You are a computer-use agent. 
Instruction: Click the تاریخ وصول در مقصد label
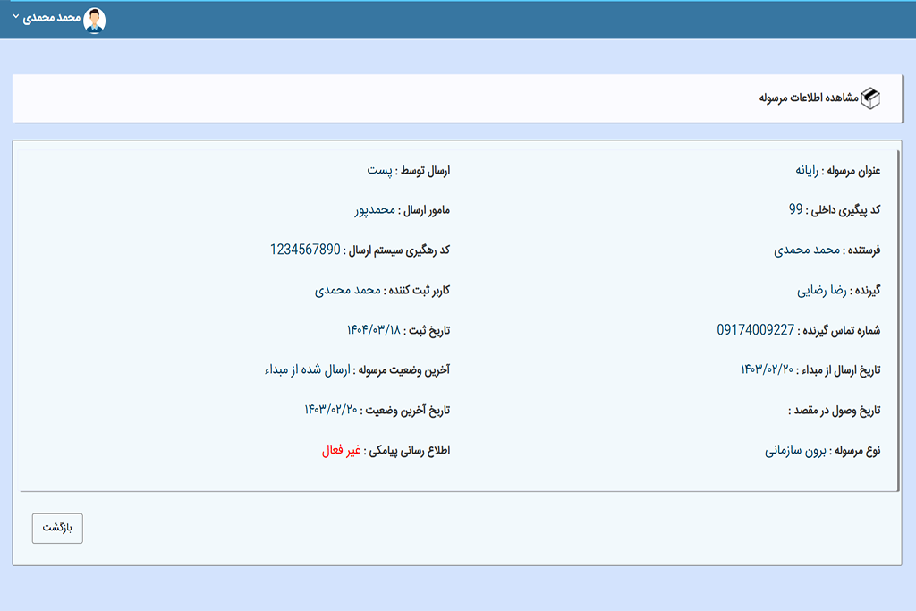pyautogui.click(x=835, y=411)
